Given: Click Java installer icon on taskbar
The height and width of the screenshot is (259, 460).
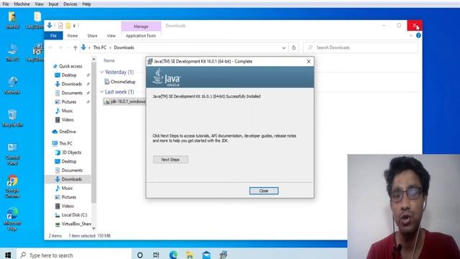Looking at the screenshot, I should (x=224, y=255).
